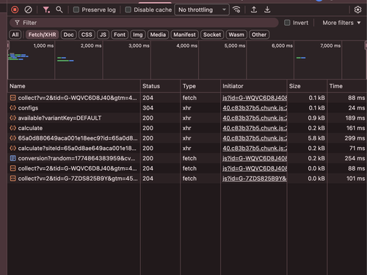This screenshot has height=275, width=367.
Task: Click icon beside available?variantKey=DEFAULT
Action: [x=12, y=118]
